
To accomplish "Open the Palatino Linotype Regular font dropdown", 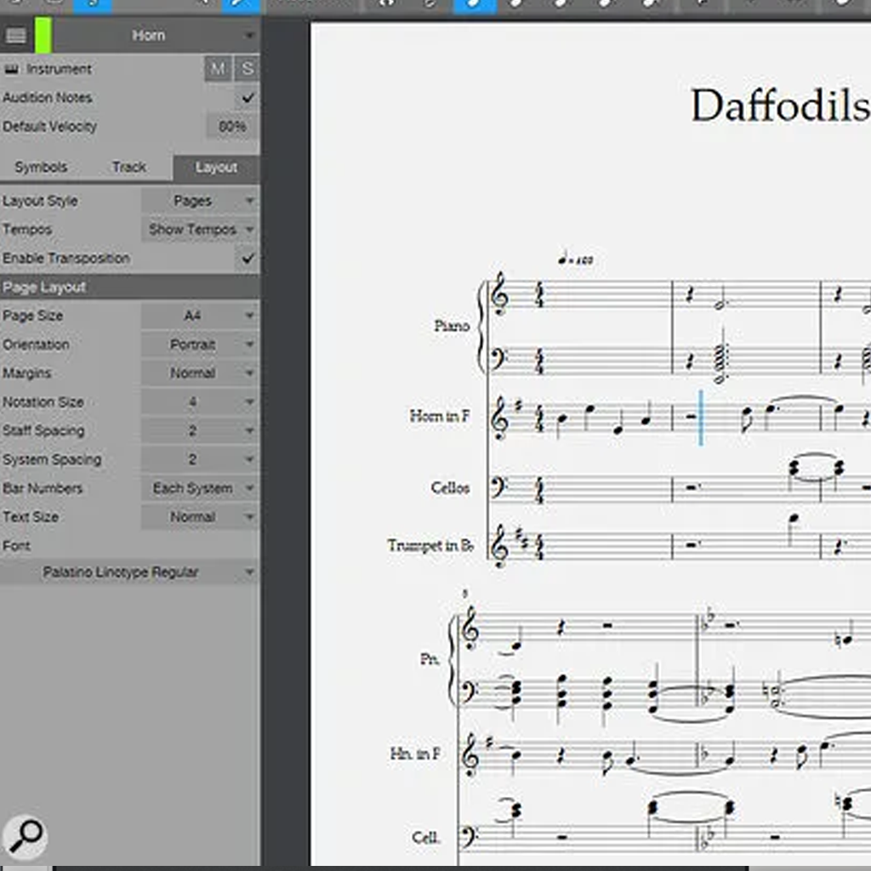I will click(130, 572).
